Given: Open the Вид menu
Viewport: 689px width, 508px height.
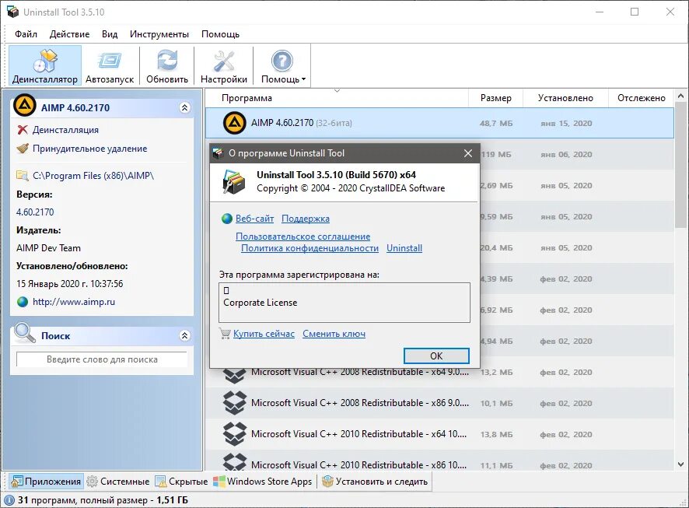Looking at the screenshot, I should point(110,33).
